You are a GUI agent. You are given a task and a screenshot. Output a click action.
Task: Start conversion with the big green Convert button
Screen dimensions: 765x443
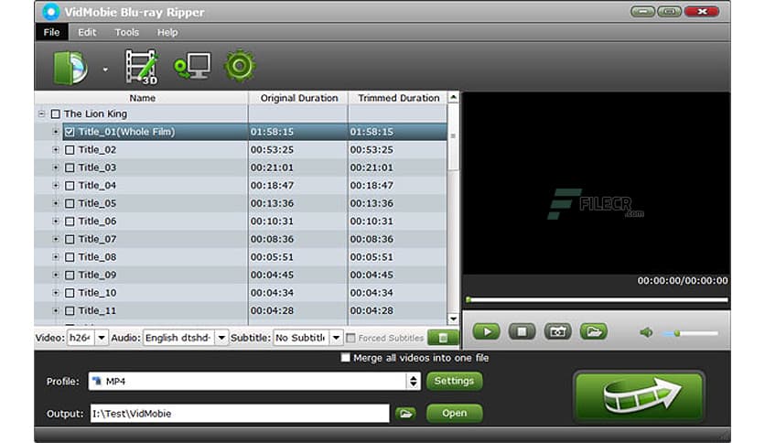(639, 396)
